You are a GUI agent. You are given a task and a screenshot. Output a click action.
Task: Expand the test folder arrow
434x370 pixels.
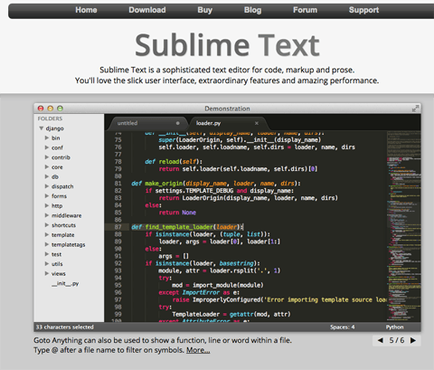click(x=47, y=254)
